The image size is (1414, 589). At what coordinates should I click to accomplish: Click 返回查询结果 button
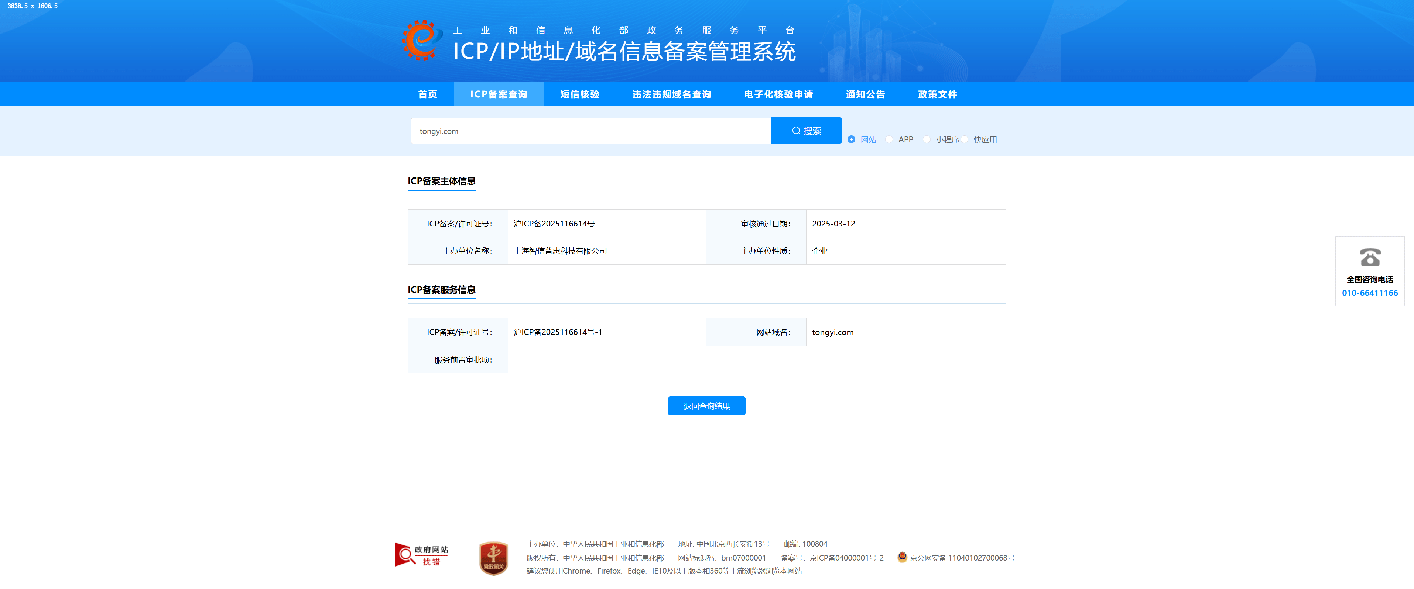click(x=706, y=406)
